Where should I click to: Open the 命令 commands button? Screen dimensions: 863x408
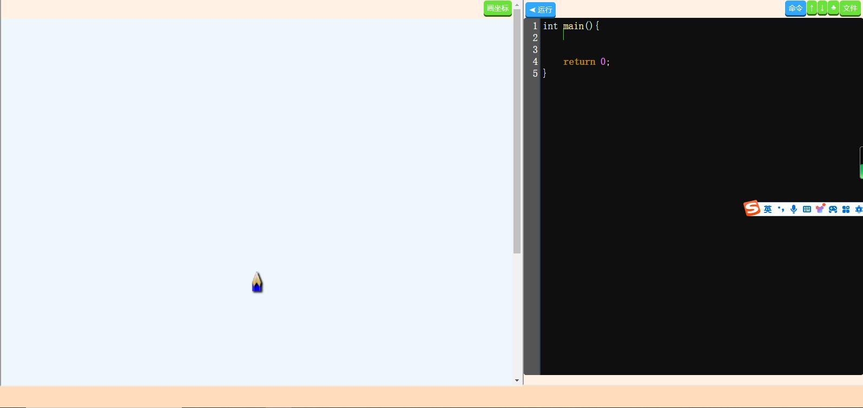[795, 8]
